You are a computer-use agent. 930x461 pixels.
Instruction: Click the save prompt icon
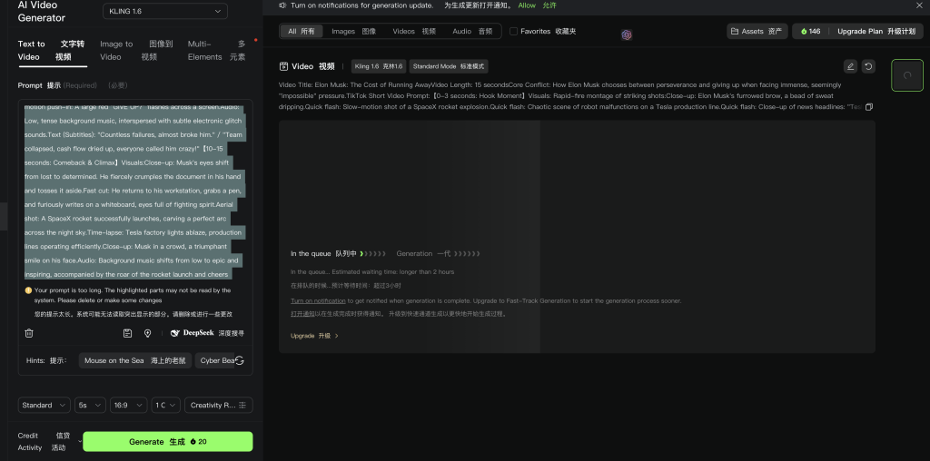127,333
